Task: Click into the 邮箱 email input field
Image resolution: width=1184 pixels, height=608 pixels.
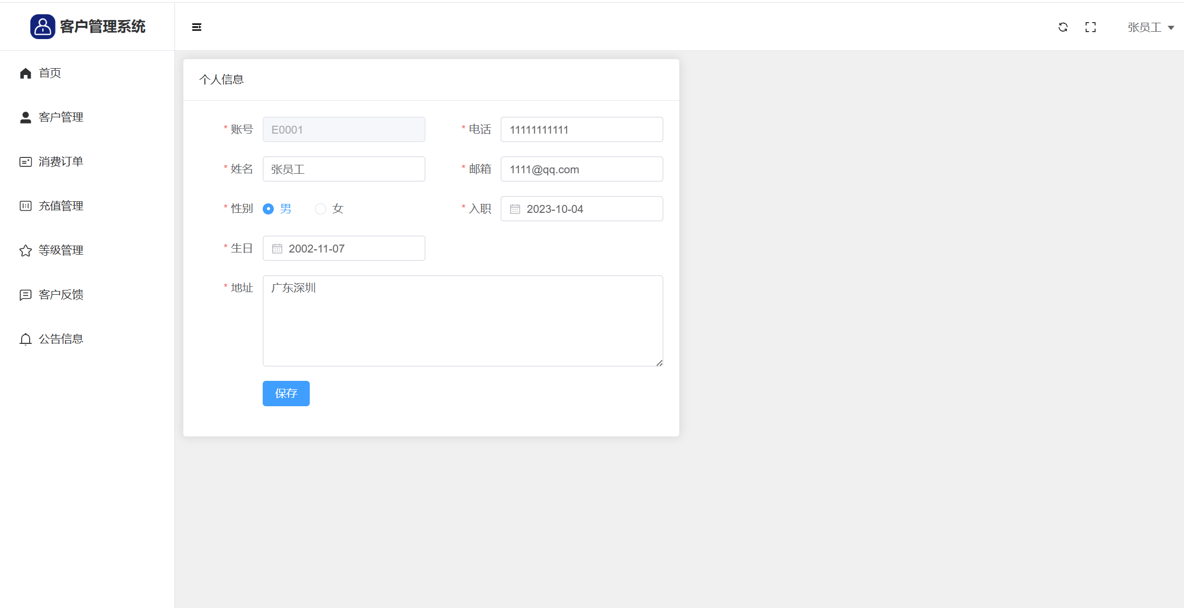Action: (x=581, y=169)
